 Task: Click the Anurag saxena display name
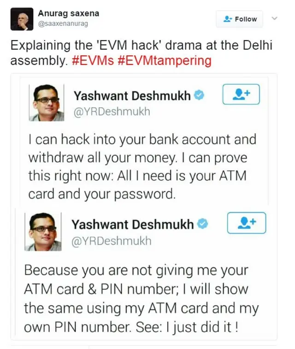click(69, 13)
